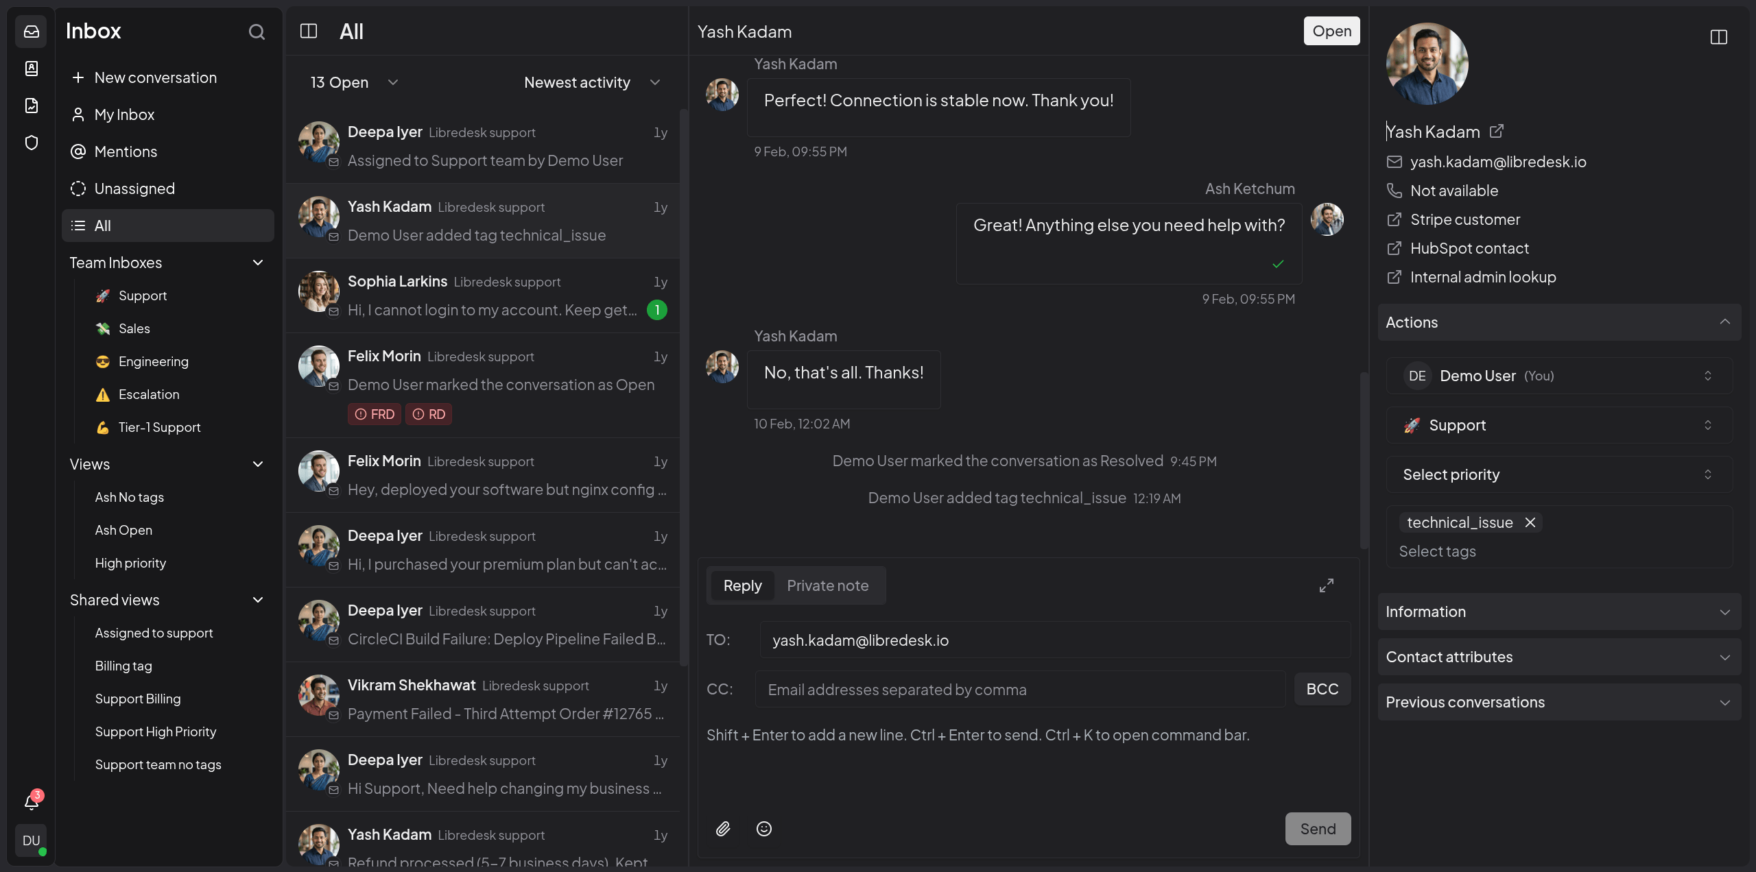Click the Send button

1317,828
